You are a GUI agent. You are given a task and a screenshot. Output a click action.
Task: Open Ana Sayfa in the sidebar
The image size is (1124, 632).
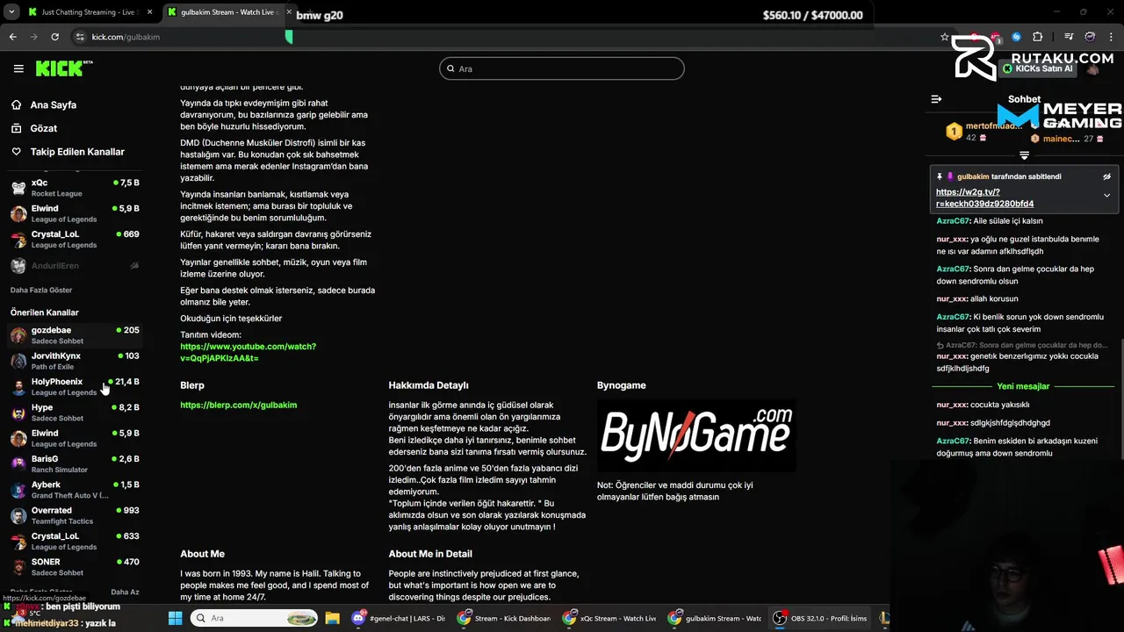tap(53, 104)
